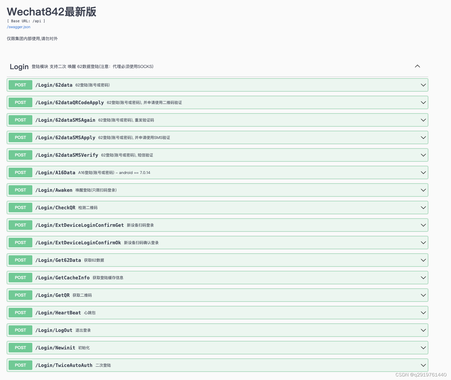
Task: Open the /Login/GetQR endpoint path
Action: point(53,295)
